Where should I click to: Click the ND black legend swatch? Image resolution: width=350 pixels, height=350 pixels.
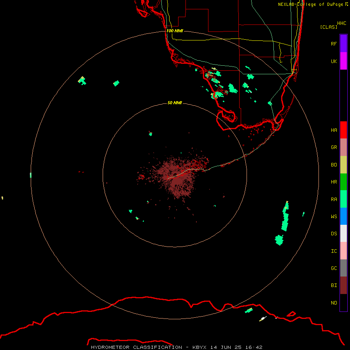(x=343, y=303)
